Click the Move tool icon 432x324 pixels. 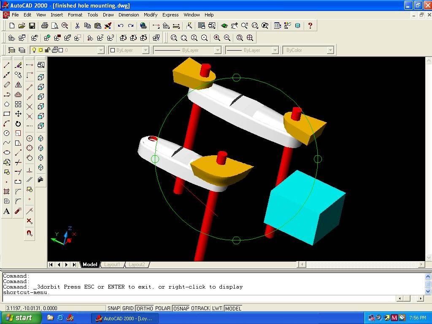coord(18,114)
